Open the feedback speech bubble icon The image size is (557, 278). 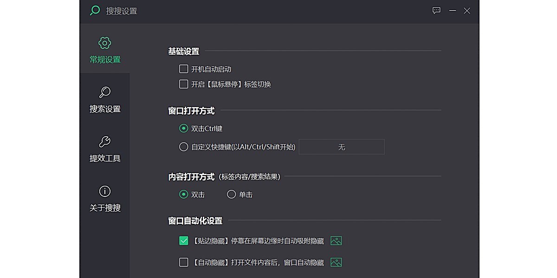click(x=436, y=11)
